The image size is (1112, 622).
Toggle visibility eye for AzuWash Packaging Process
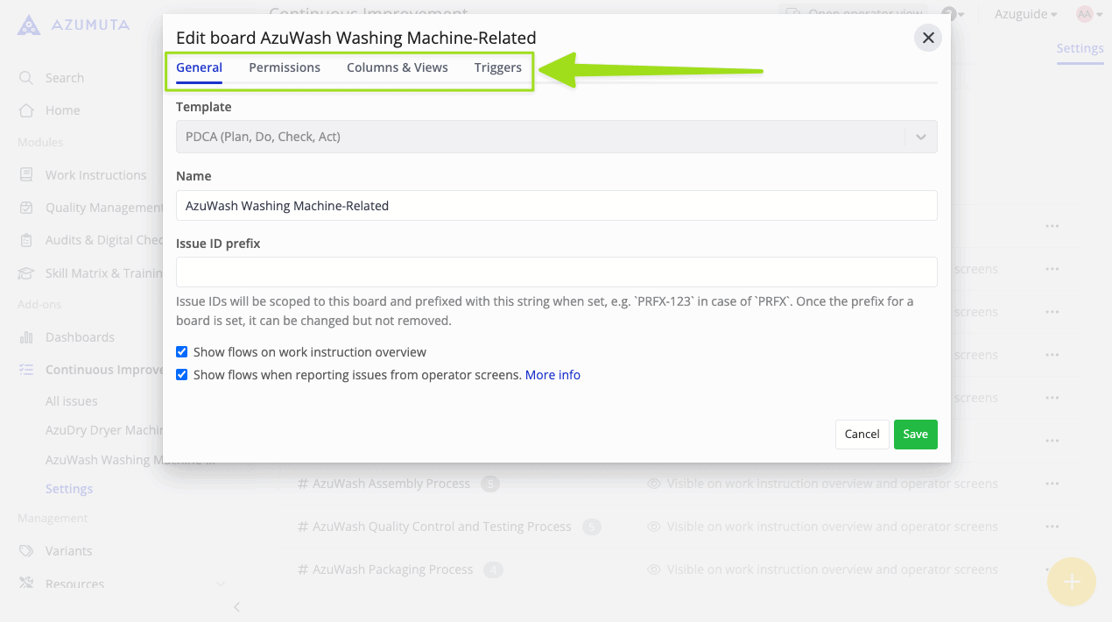[653, 569]
